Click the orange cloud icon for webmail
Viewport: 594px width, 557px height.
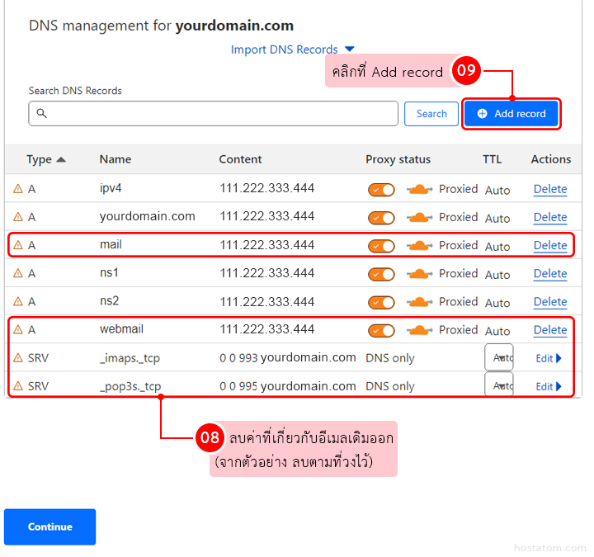420,330
